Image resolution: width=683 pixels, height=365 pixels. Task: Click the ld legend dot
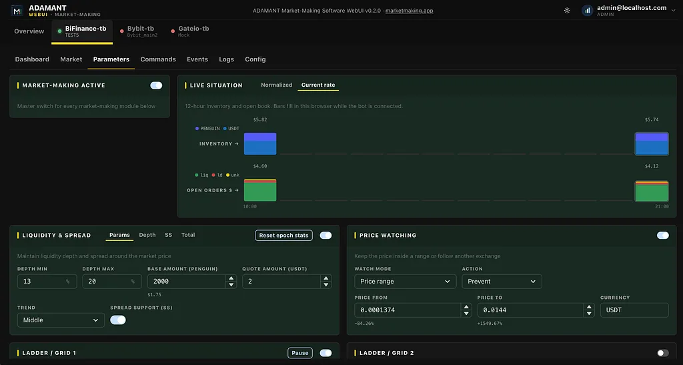[213, 175]
